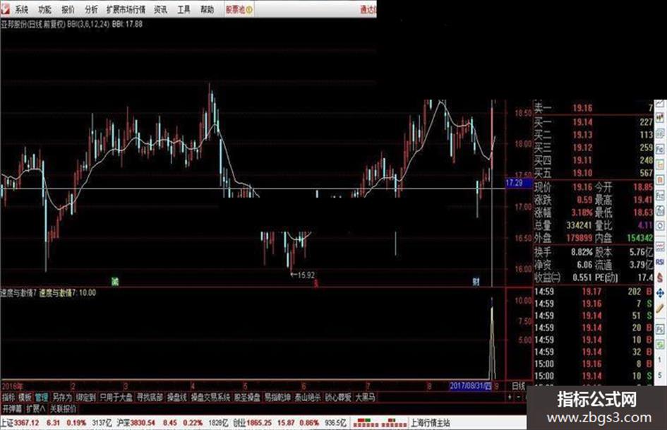Click the RSI sidebar icon

(660, 262)
